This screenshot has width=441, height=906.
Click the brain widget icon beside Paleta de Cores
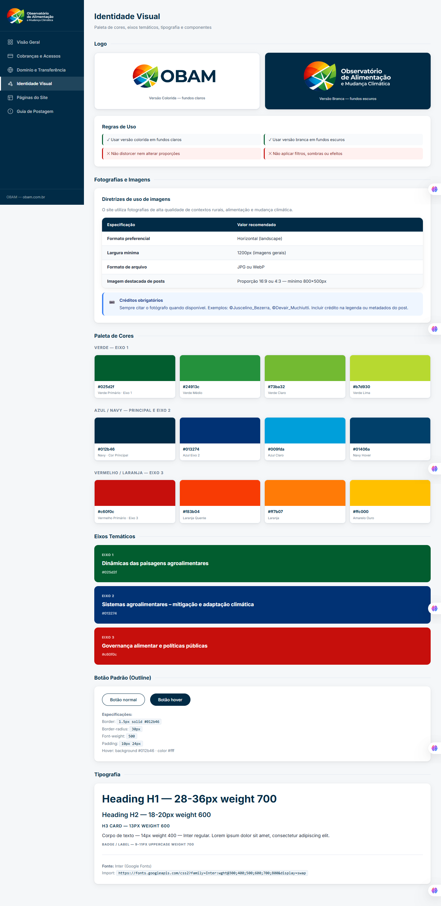click(434, 329)
